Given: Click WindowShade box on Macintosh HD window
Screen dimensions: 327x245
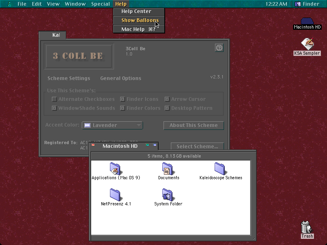Looking at the screenshot, I should [155, 145].
